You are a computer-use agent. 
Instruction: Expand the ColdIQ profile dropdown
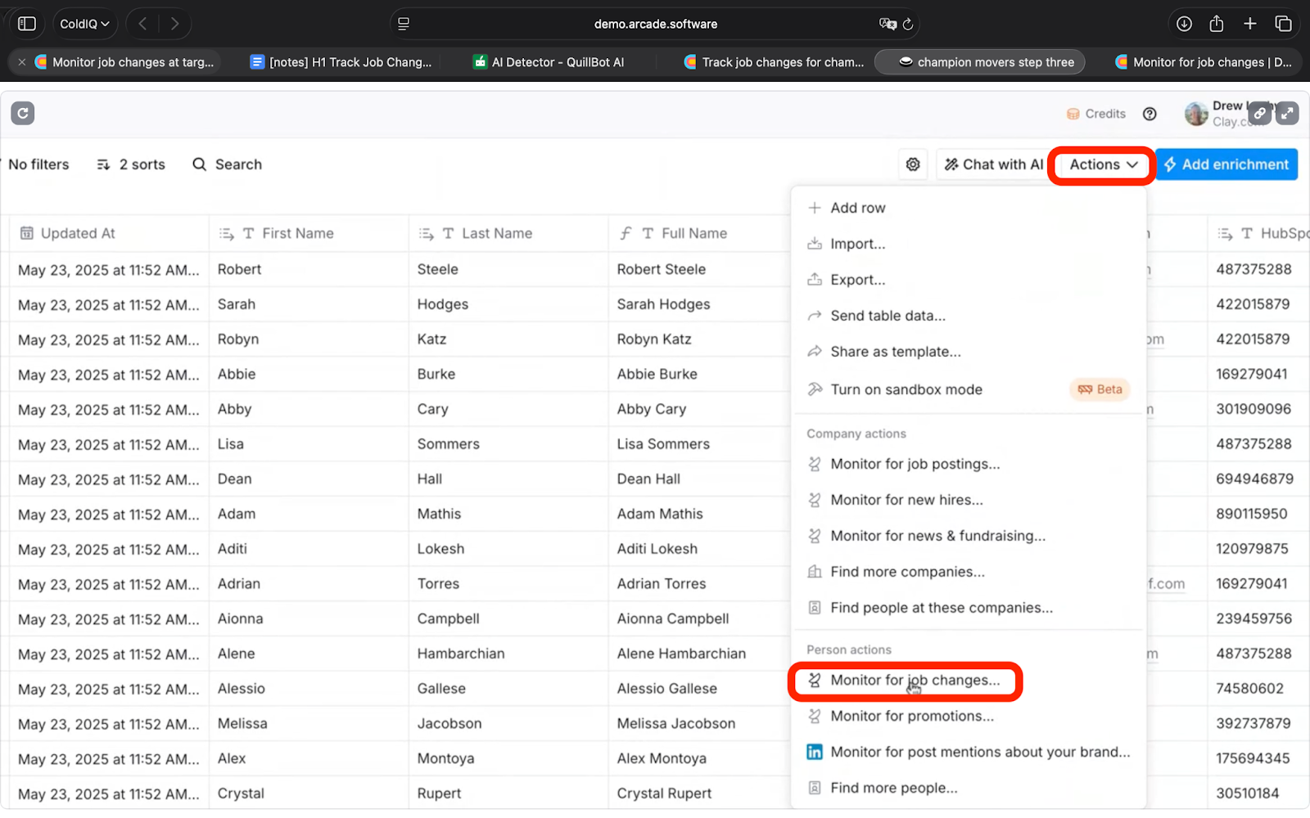[84, 24]
